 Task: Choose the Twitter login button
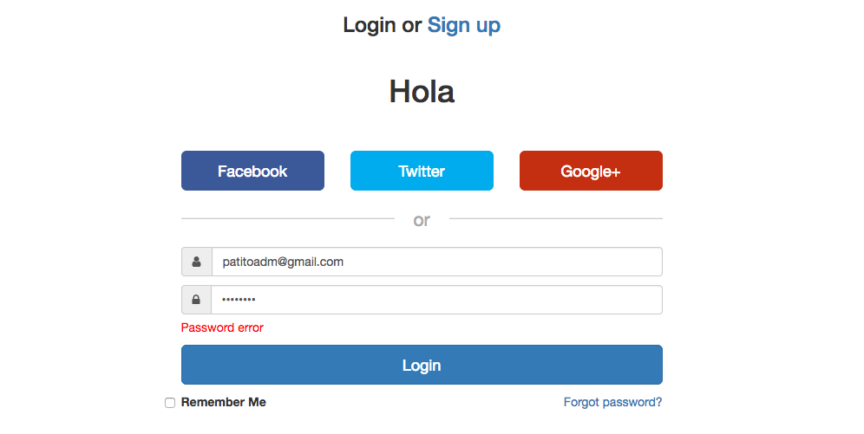422,171
